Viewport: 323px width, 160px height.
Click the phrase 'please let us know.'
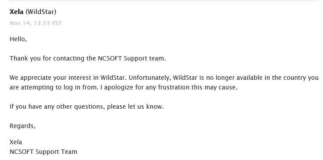135,107
